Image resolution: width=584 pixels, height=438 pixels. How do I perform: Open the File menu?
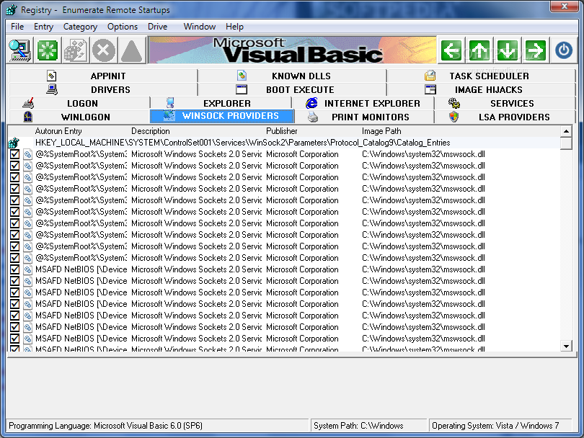point(17,27)
